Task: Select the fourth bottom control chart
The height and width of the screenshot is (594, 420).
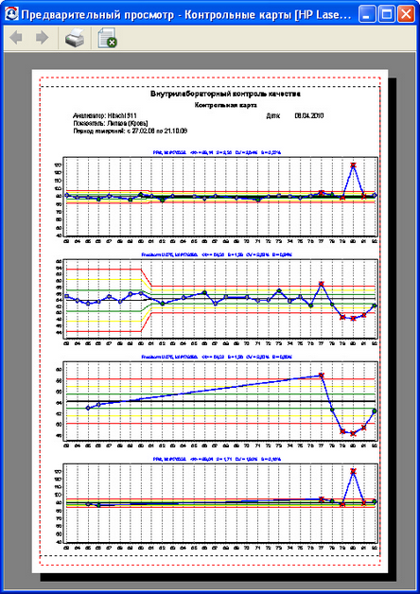Action: point(221,504)
